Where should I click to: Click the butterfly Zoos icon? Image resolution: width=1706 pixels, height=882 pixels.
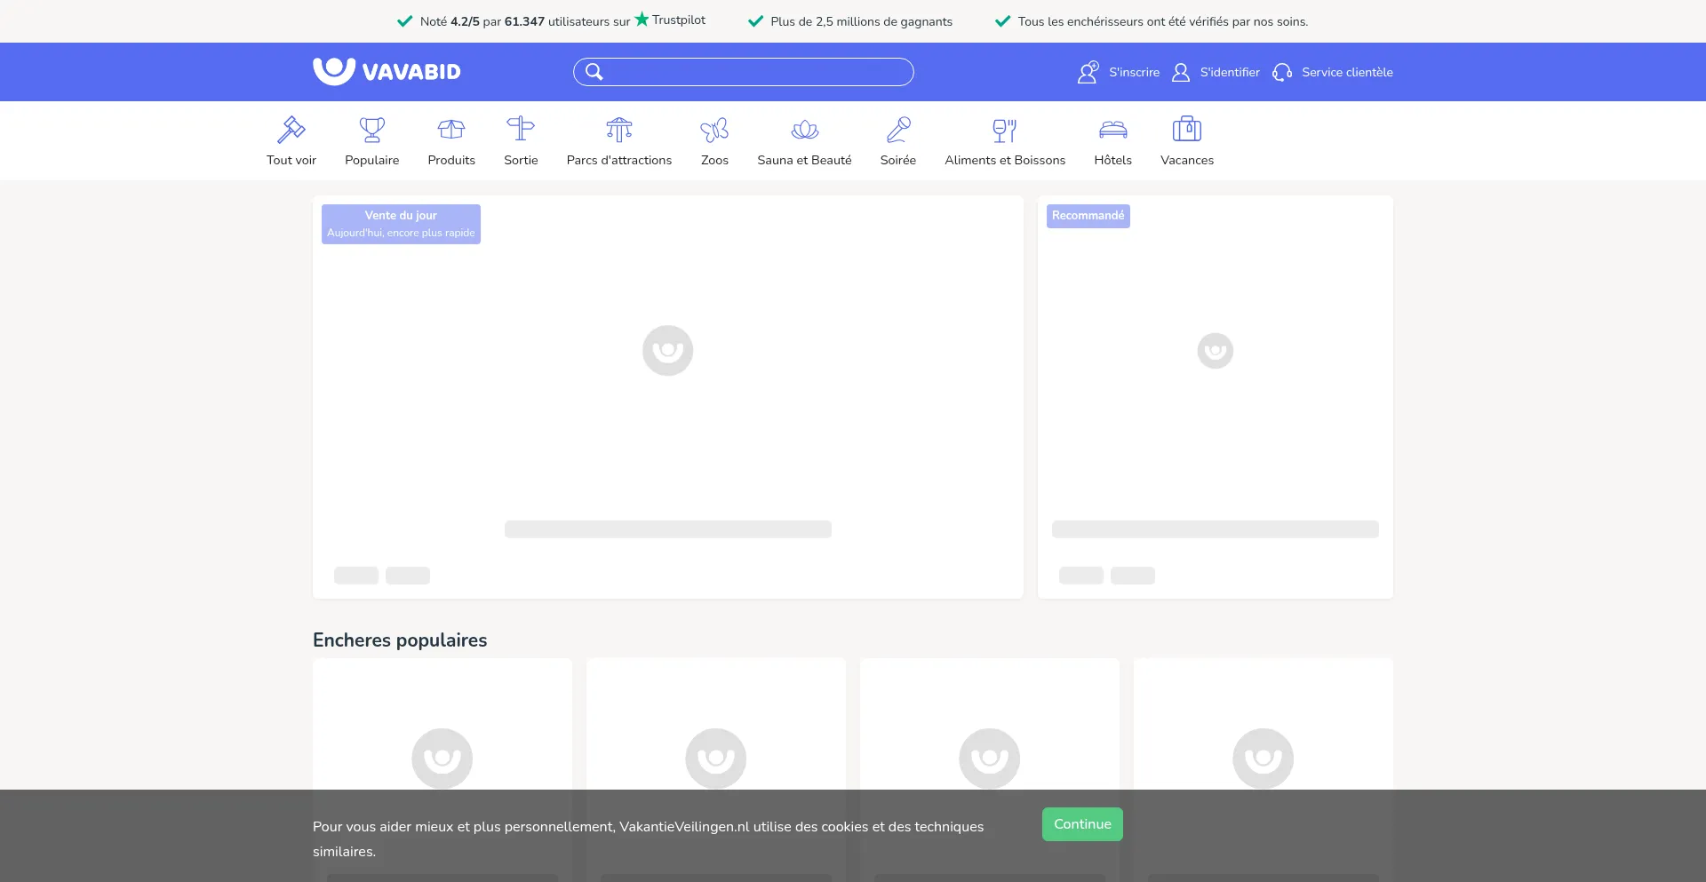(x=714, y=130)
